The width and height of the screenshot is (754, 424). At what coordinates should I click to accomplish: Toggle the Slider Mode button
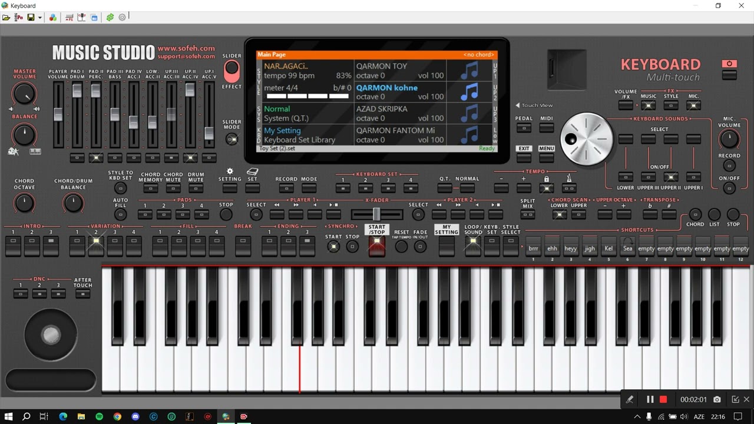pyautogui.click(x=232, y=139)
